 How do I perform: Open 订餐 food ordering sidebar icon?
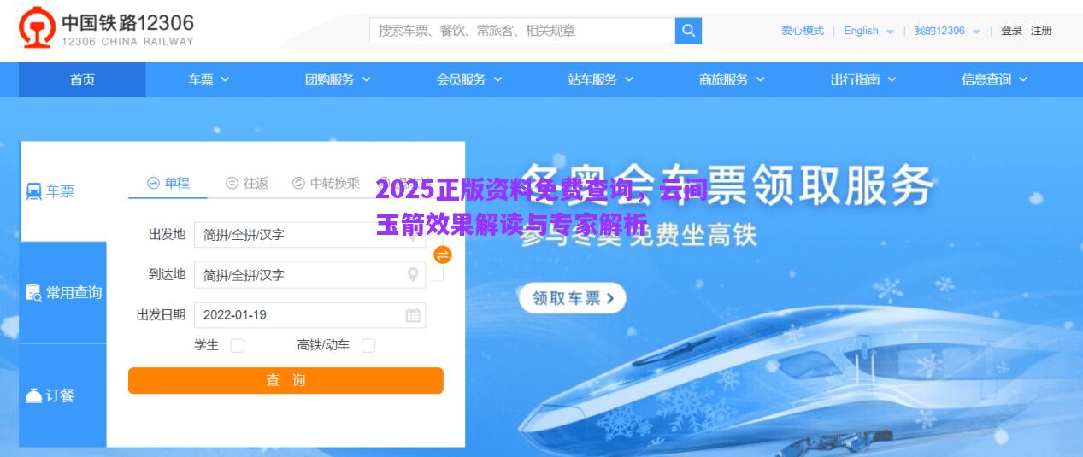33,395
